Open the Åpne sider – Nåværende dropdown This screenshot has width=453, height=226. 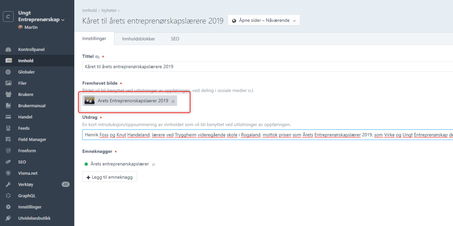point(264,20)
